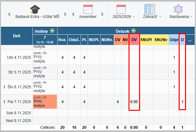This screenshot has width=196, height=132.
Task: Switch to next month after november
Action: 102,14
